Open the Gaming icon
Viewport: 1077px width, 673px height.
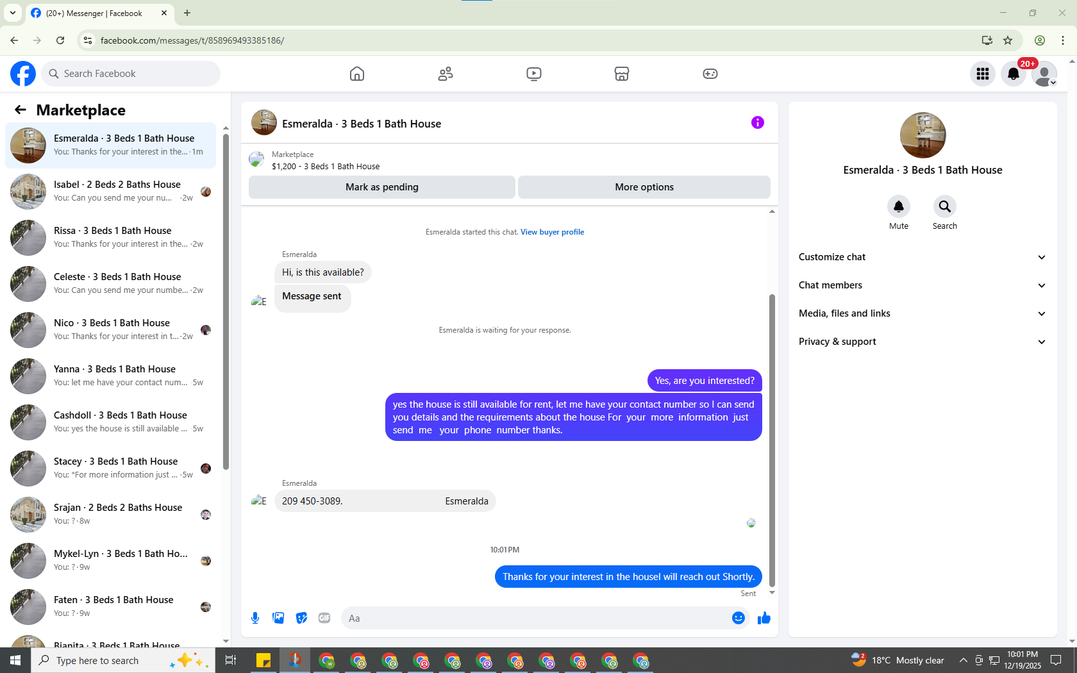coord(710,74)
